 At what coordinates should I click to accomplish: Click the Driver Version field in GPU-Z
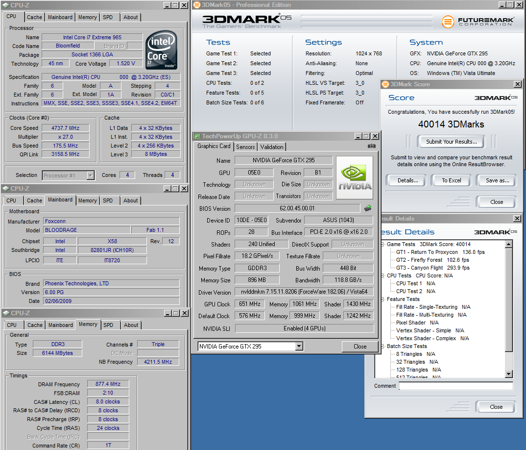tap(304, 292)
